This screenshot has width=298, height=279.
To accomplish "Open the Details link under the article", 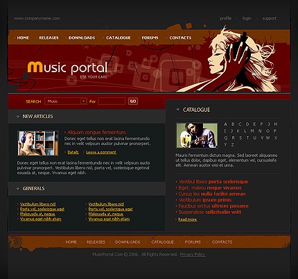I will (73, 152).
